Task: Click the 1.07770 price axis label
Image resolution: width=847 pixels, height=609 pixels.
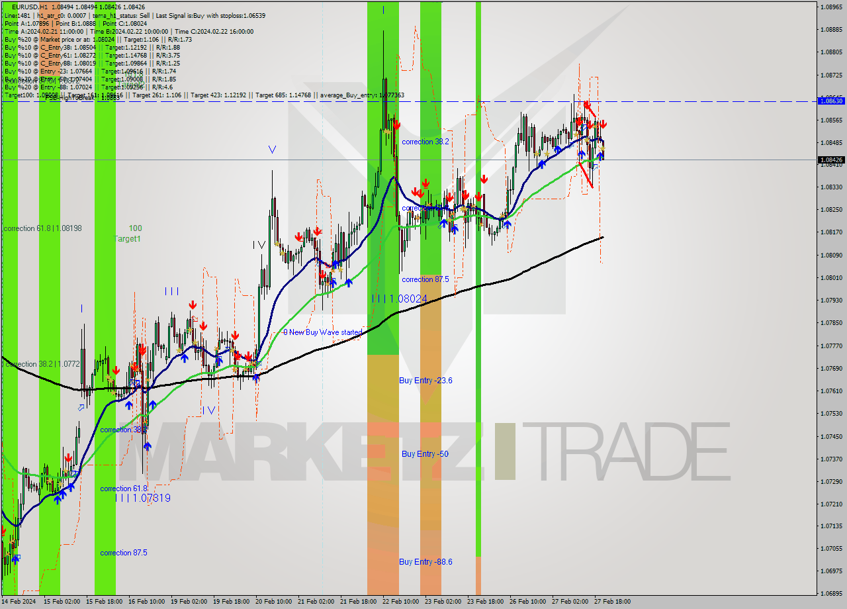Action: click(x=831, y=346)
